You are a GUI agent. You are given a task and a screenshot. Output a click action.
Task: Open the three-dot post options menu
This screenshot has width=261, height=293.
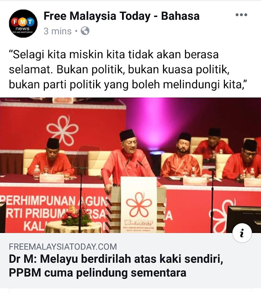pyautogui.click(x=241, y=15)
